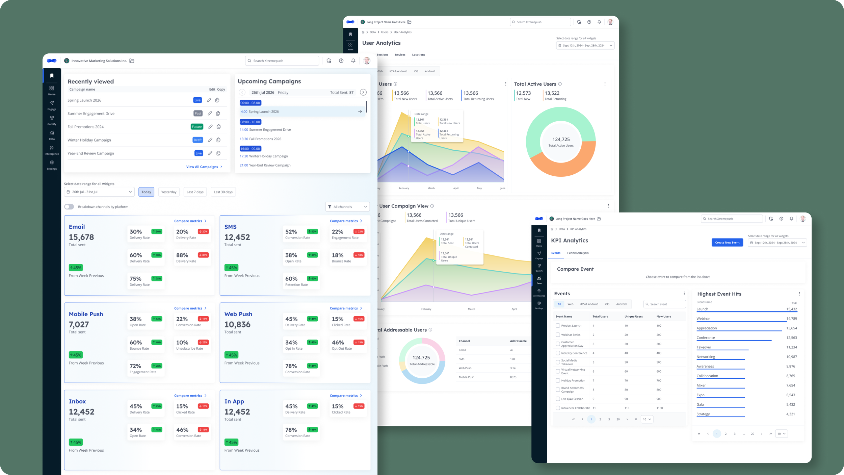The width and height of the screenshot is (844, 475).
Task: Toggle Breakdown channels by platform switch
Action: pyautogui.click(x=69, y=207)
